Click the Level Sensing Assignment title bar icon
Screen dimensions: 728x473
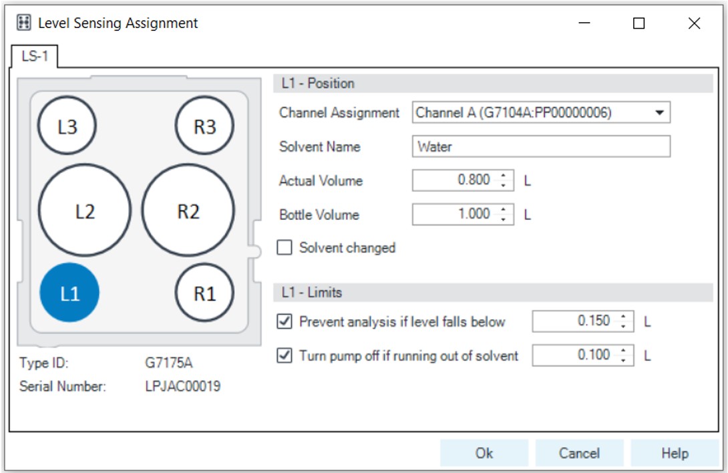point(24,23)
